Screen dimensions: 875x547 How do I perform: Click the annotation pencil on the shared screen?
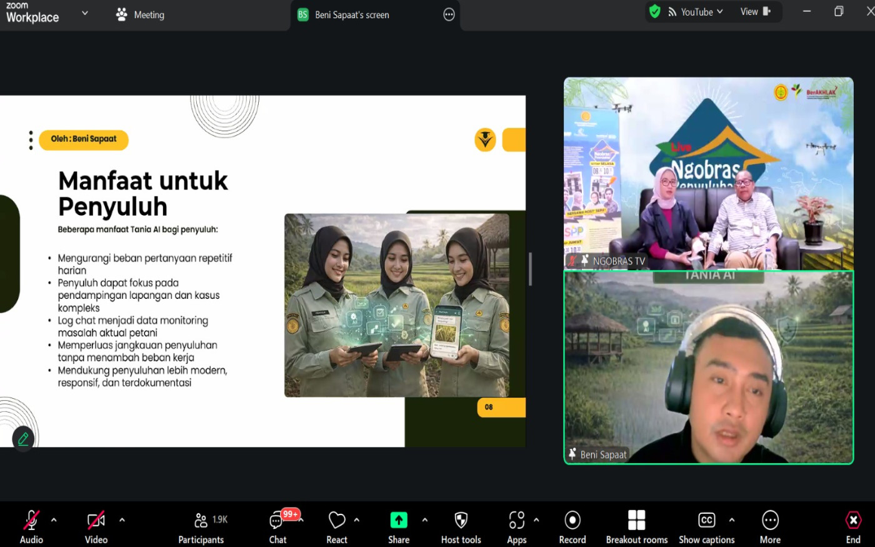[x=23, y=439]
